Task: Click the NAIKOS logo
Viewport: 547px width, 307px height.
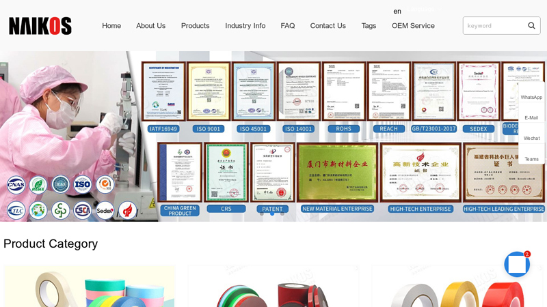Action: point(40,26)
